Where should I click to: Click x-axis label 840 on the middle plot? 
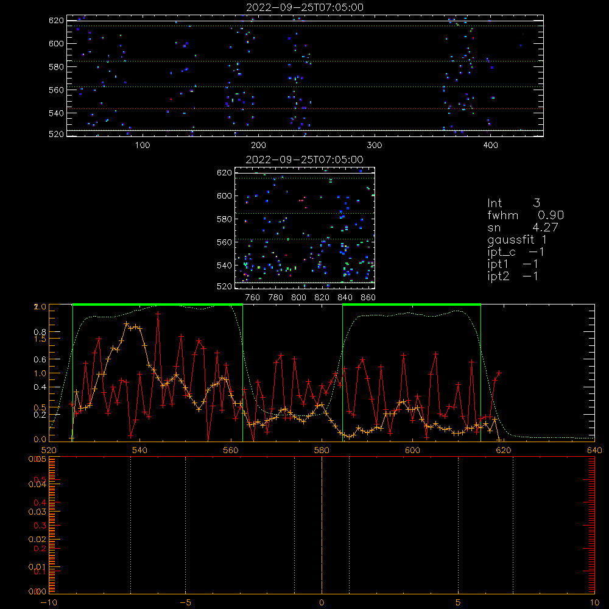pyautogui.click(x=345, y=298)
